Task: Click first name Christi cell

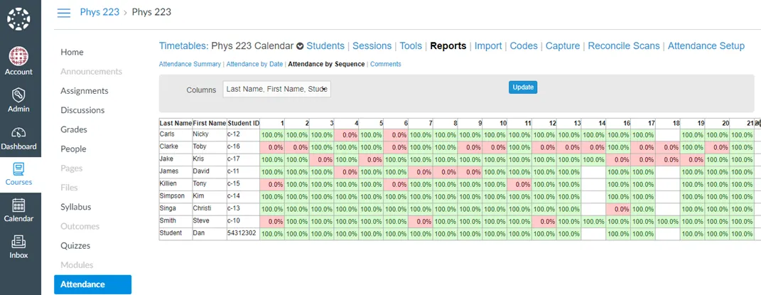Action: click(209, 209)
